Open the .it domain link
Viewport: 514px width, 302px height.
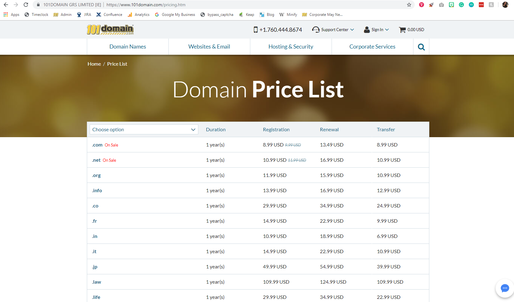tap(94, 252)
